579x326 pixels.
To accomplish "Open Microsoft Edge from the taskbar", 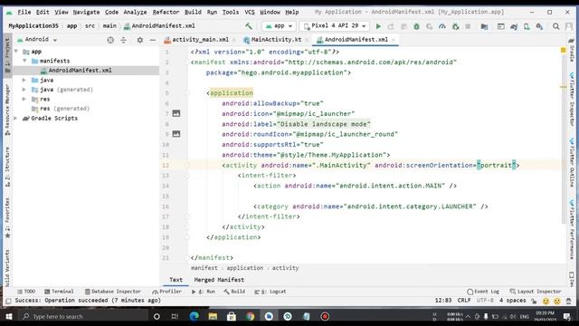I will [x=195, y=316].
